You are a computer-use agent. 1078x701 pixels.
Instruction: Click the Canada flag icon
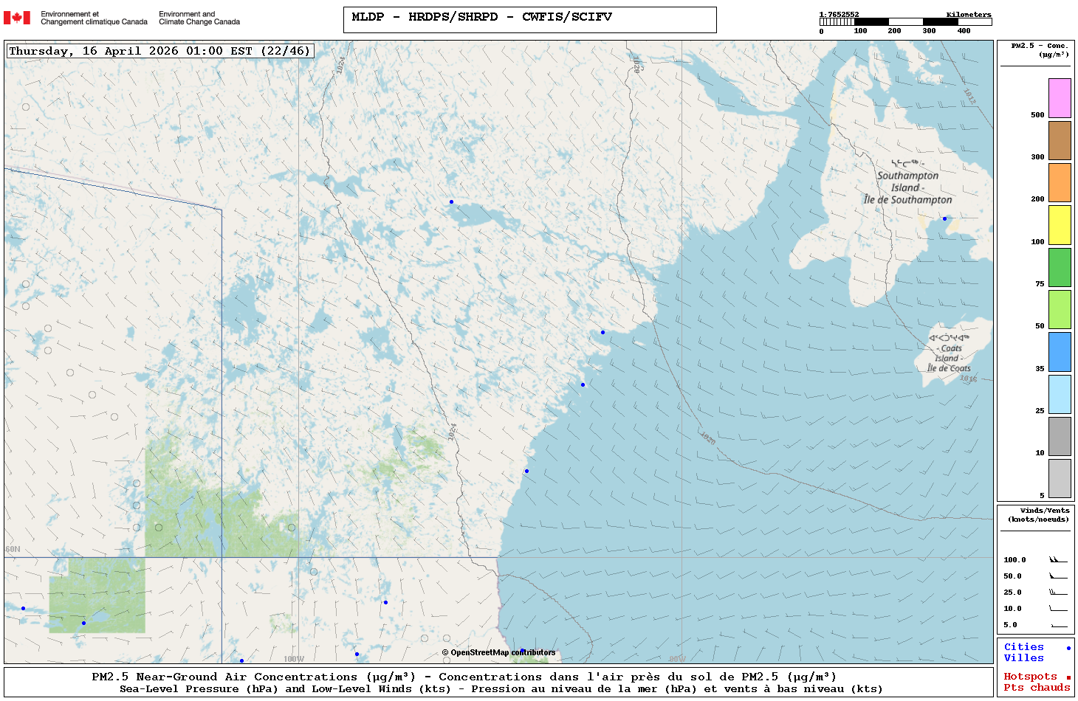click(17, 18)
